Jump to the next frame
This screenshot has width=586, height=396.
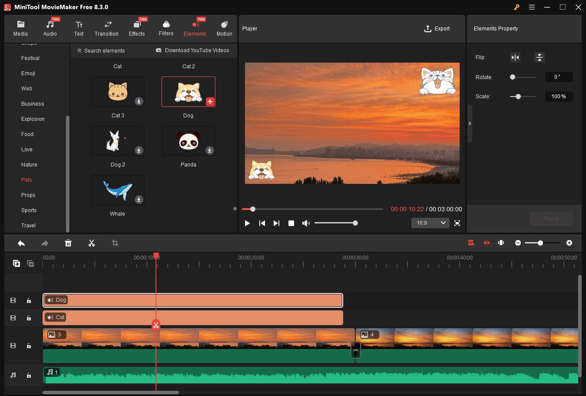pyautogui.click(x=276, y=223)
